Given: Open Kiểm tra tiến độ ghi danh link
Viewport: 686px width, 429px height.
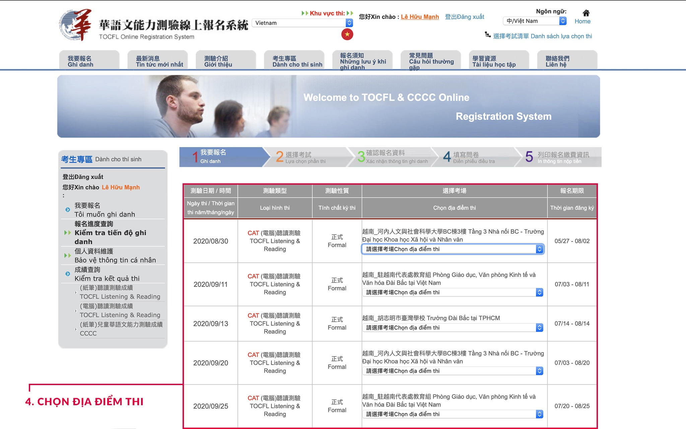Looking at the screenshot, I should click(x=111, y=233).
